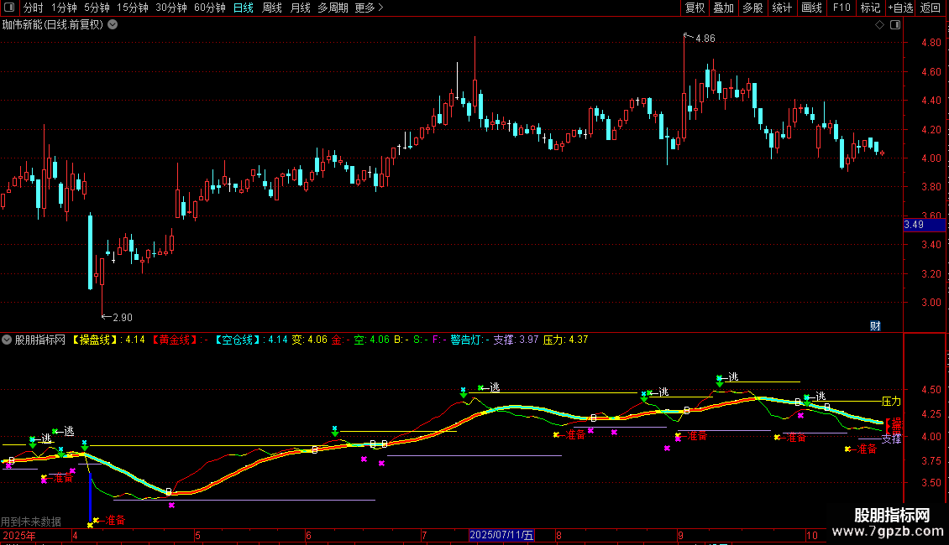Click the 叠加 overlay button
949x545 pixels.
(723, 8)
